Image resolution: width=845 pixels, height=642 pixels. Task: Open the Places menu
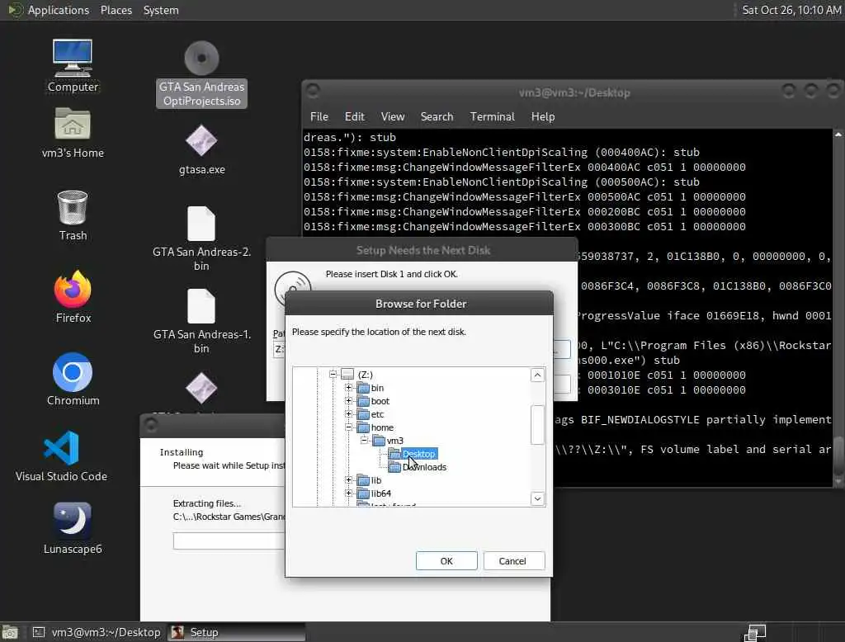click(x=116, y=10)
